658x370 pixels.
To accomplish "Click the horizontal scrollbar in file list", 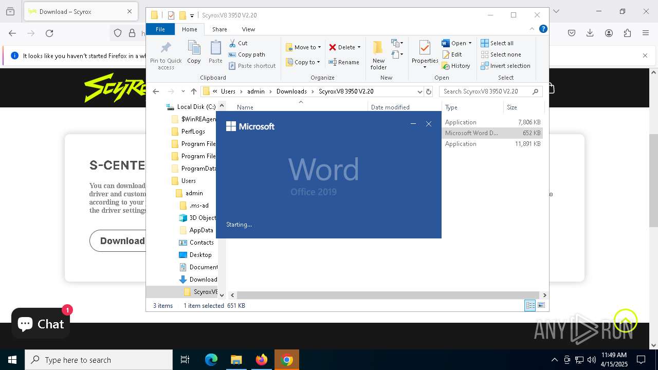I will pyautogui.click(x=388, y=295).
